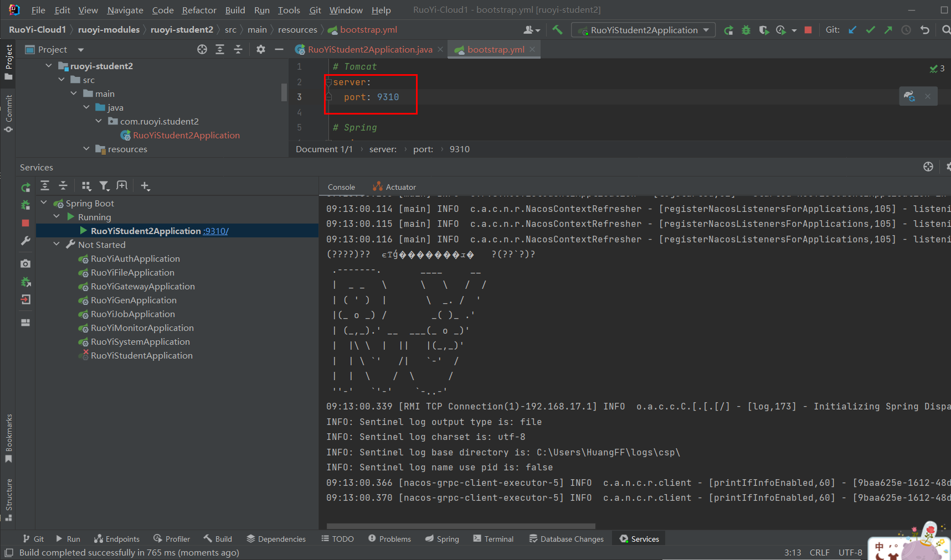
Task: Collapse the src folder node
Action: tap(61, 80)
